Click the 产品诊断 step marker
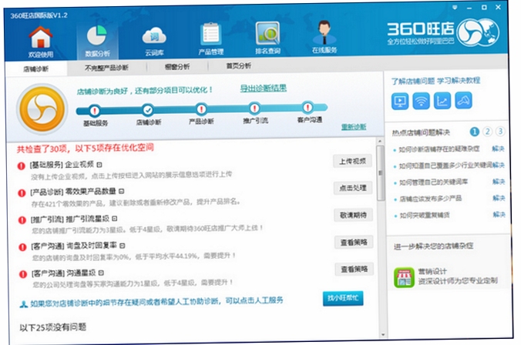The height and width of the screenshot is (345, 521). [201, 109]
